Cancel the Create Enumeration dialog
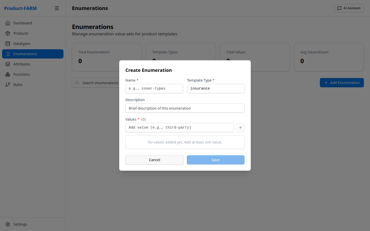Image resolution: width=370 pixels, height=231 pixels. (154, 160)
